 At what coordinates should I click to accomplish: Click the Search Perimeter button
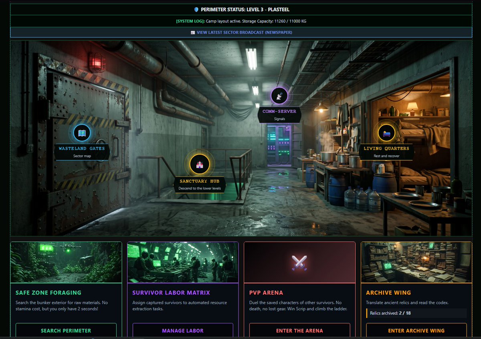(x=66, y=331)
